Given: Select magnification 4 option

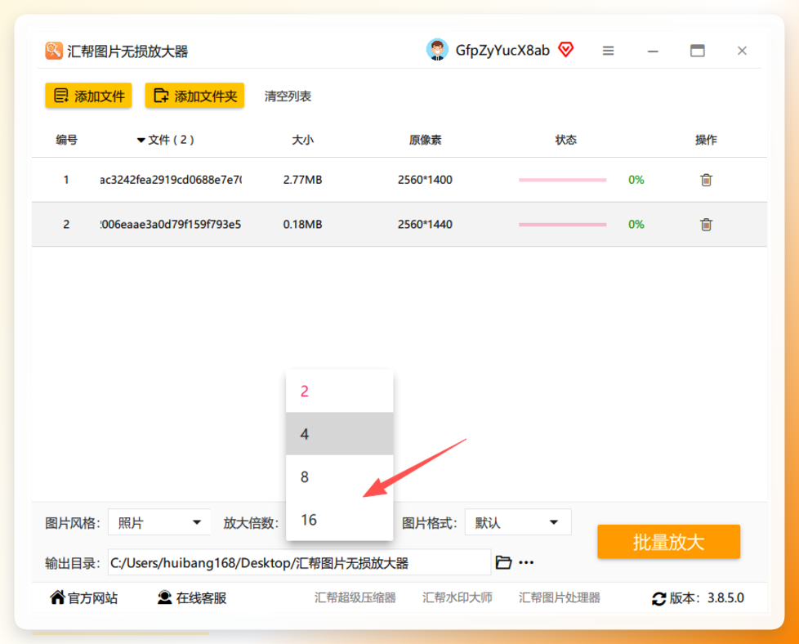Looking at the screenshot, I should point(339,434).
